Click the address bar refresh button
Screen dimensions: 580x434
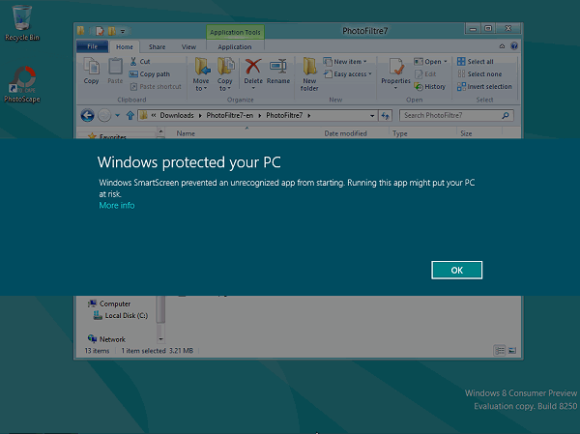385,116
